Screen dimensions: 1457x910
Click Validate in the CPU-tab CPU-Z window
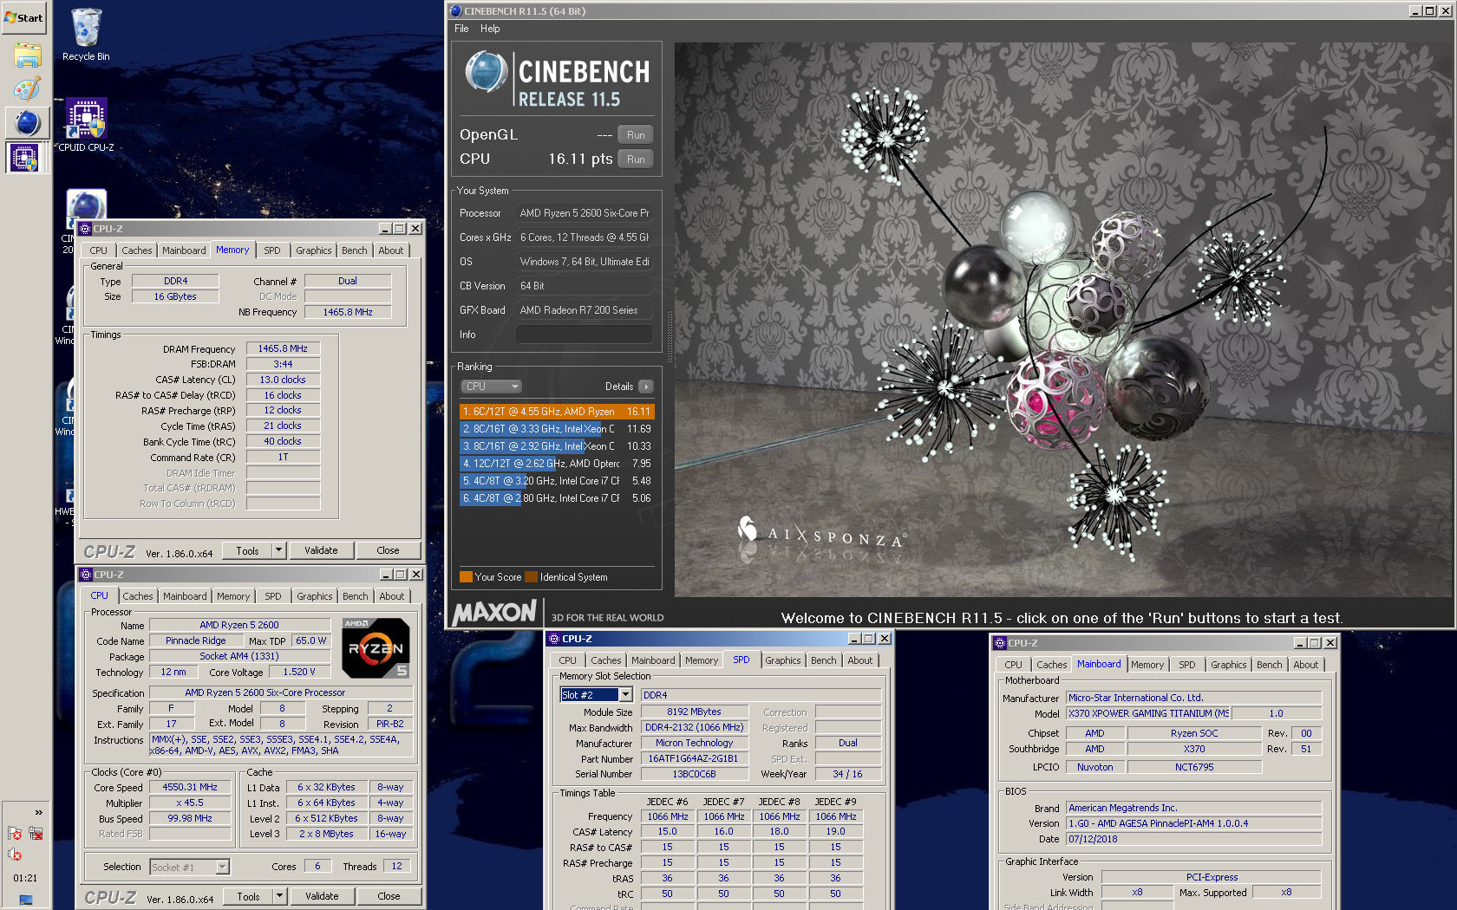pyautogui.click(x=322, y=896)
